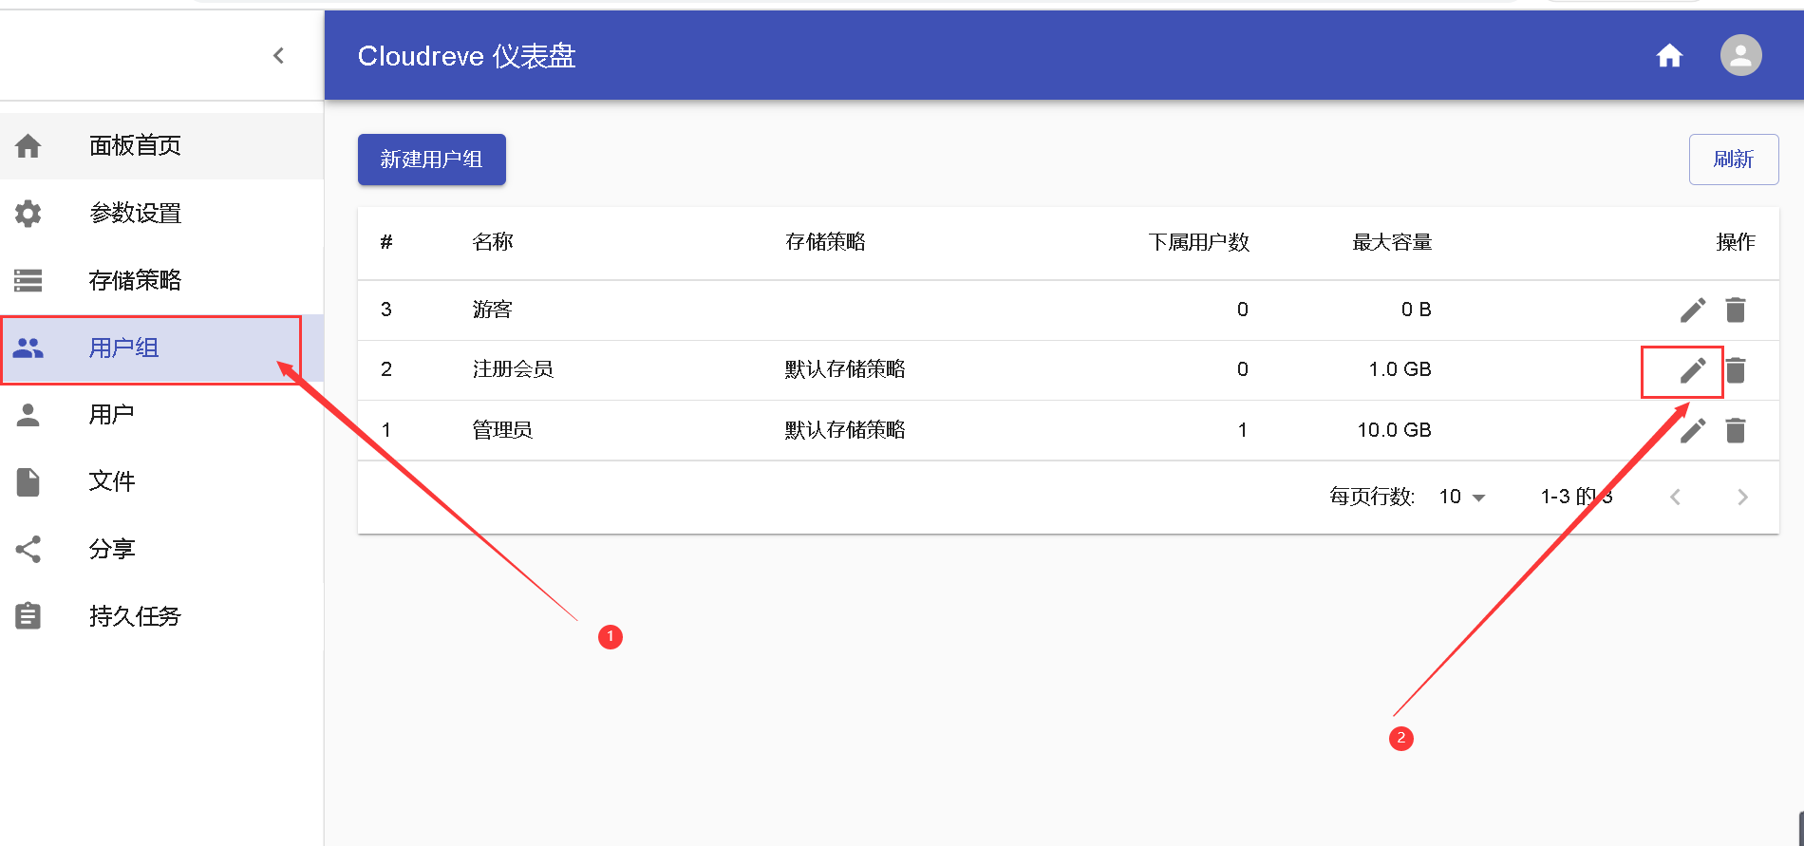Click the 分享 share icon

(x=28, y=549)
